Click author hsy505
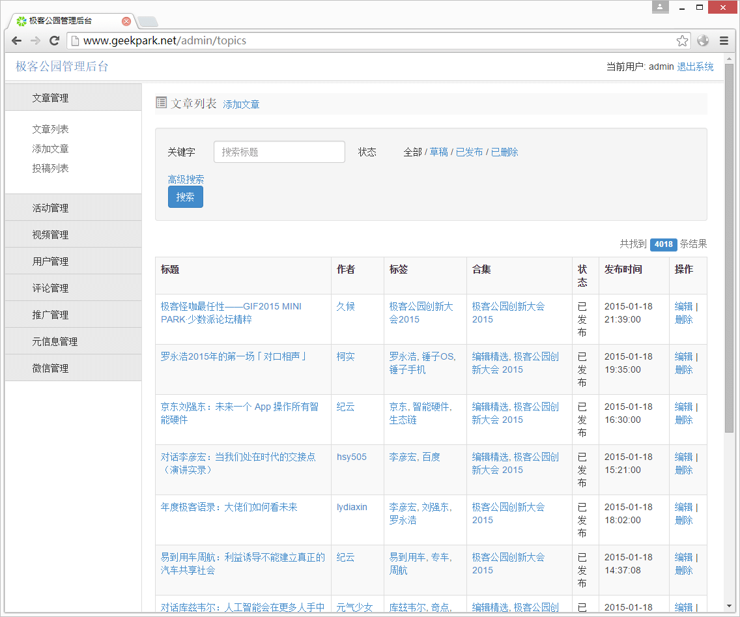This screenshot has width=740, height=617. [352, 457]
